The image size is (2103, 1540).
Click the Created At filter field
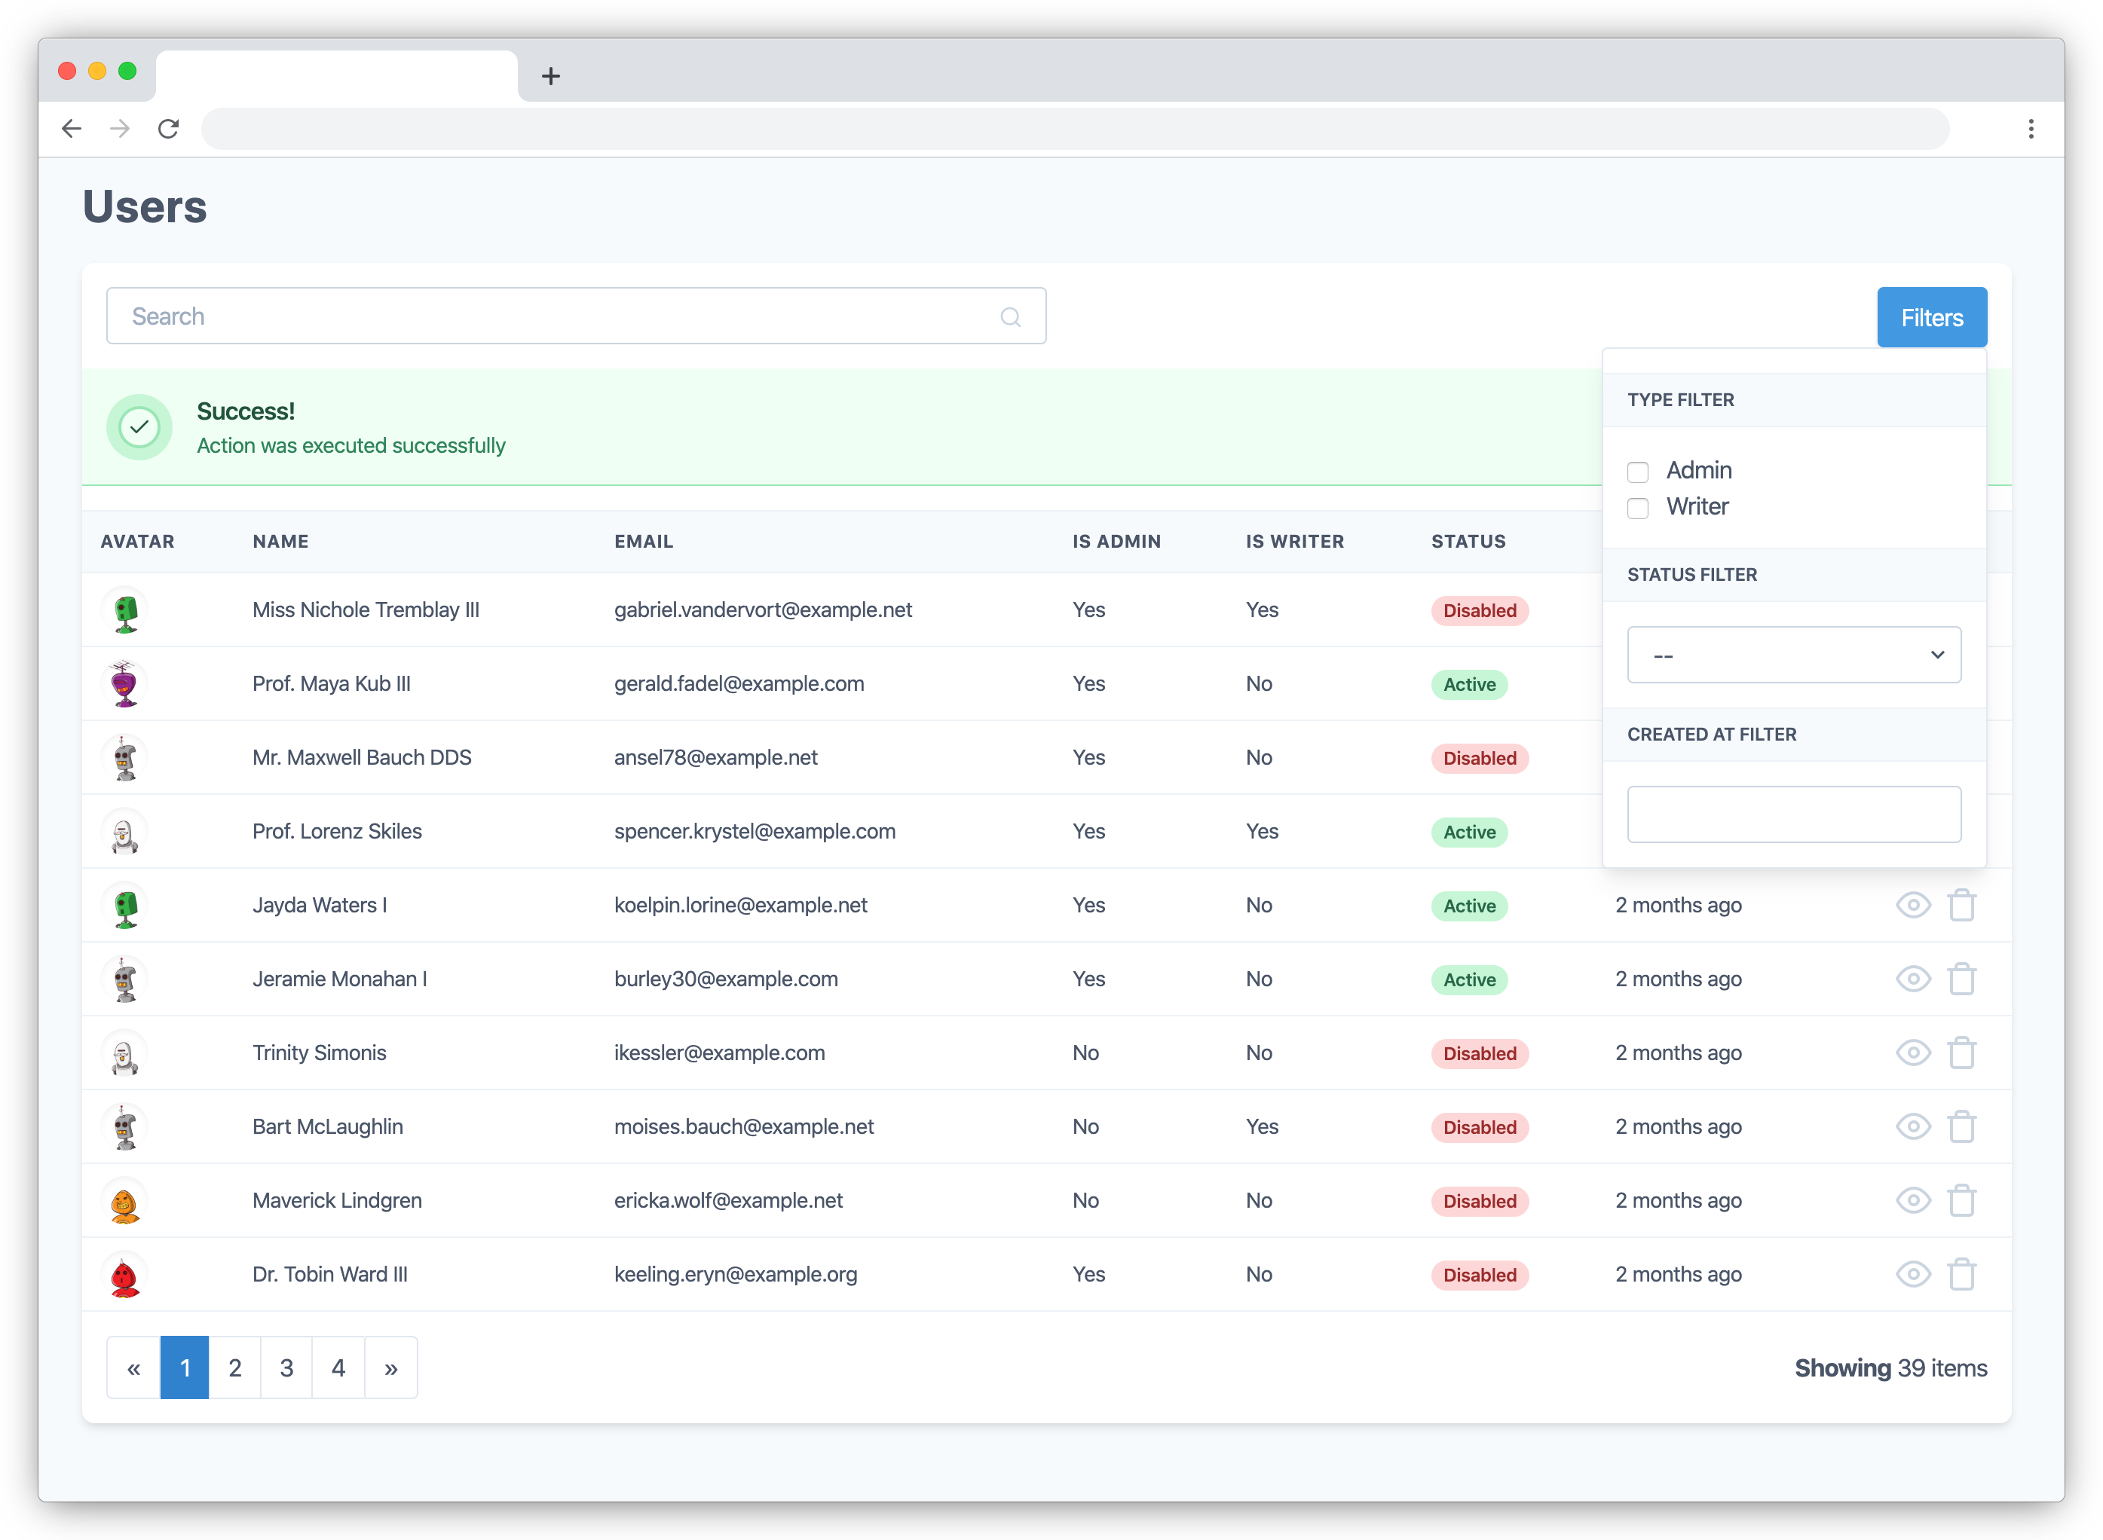point(1793,814)
